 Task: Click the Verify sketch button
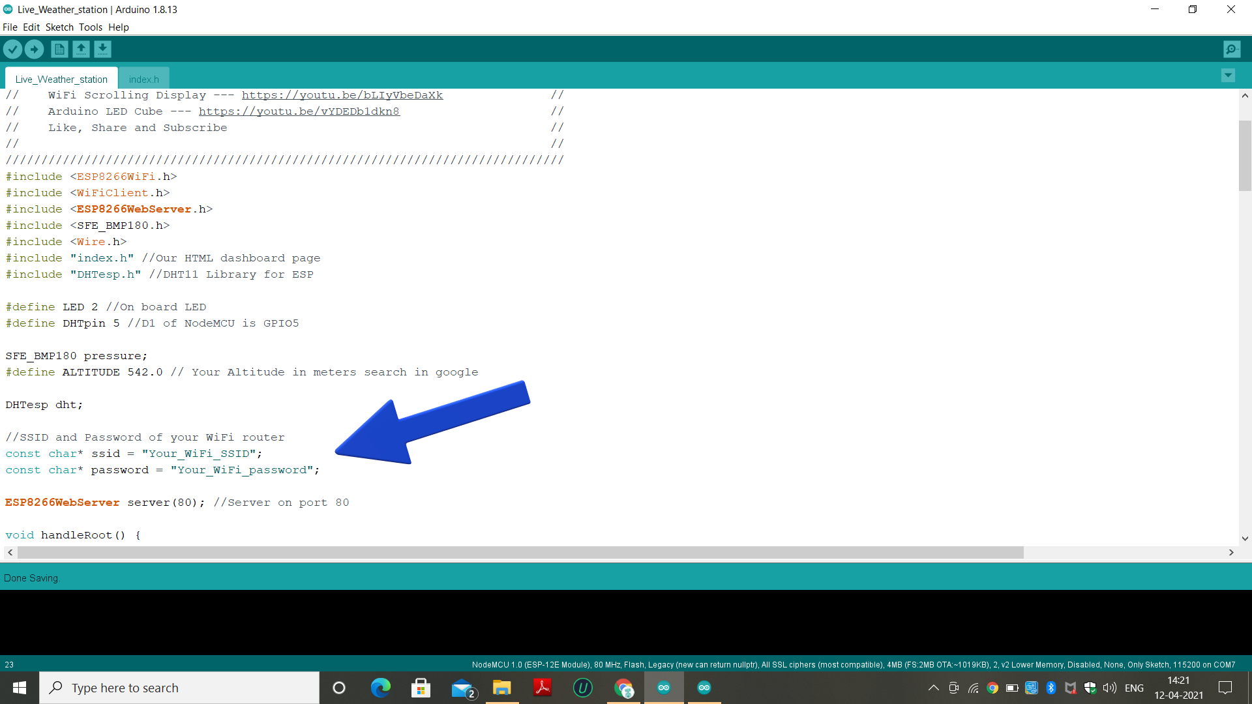[12, 50]
